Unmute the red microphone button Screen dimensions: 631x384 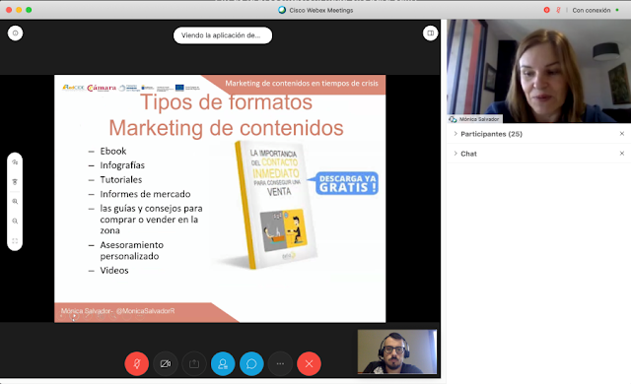click(x=137, y=363)
